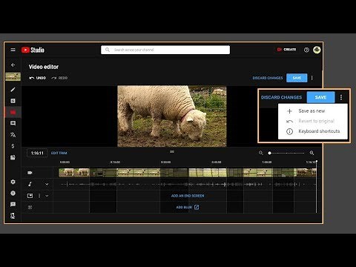Click the 1:00:00 timeline ruler mark

pyautogui.click(x=267, y=162)
